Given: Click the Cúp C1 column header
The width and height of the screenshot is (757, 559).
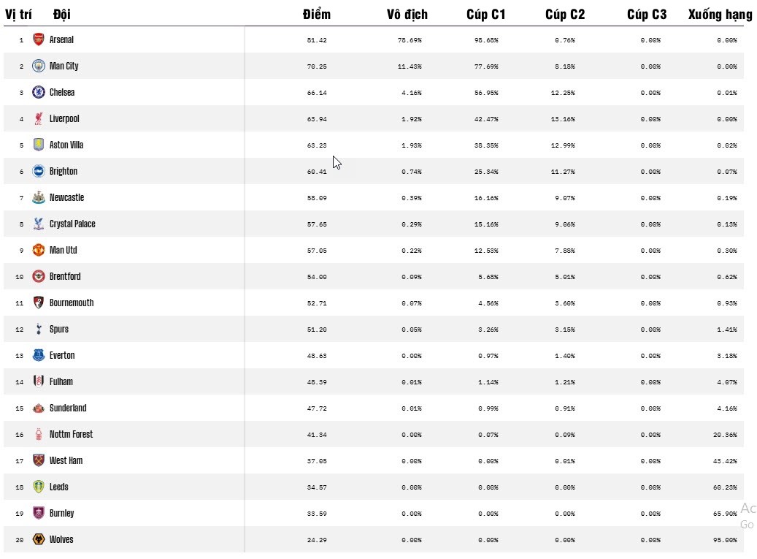Looking at the screenshot, I should click(486, 15).
